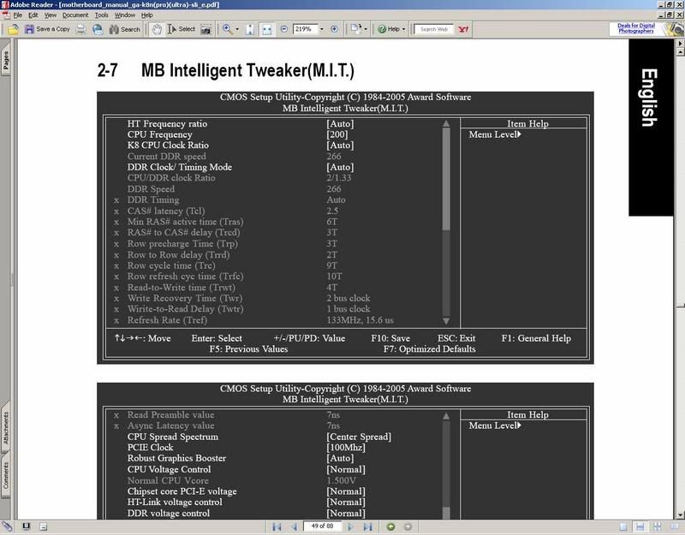This screenshot has width=685, height=535.
Task: Zoom out with the minus button
Action: tap(284, 29)
